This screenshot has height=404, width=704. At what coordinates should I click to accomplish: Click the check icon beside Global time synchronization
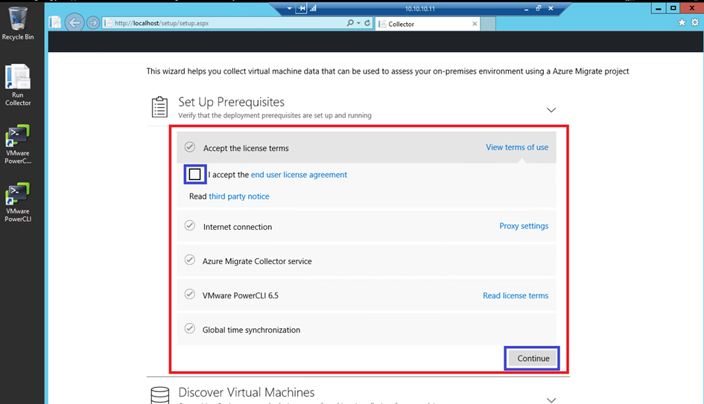190,329
